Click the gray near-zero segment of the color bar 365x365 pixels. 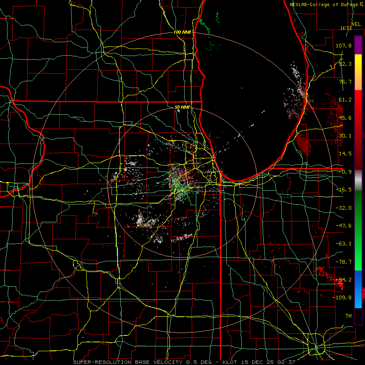(358, 180)
